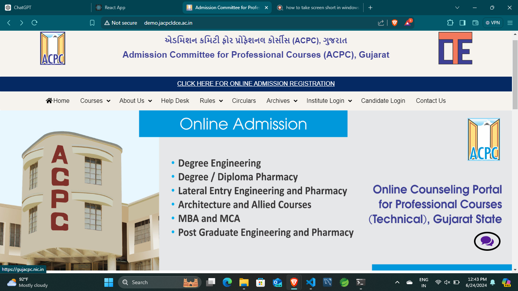Reload the page with refresh icon
The height and width of the screenshot is (291, 518).
[35, 23]
